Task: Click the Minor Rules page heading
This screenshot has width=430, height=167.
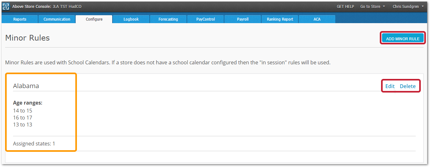Action: point(28,38)
